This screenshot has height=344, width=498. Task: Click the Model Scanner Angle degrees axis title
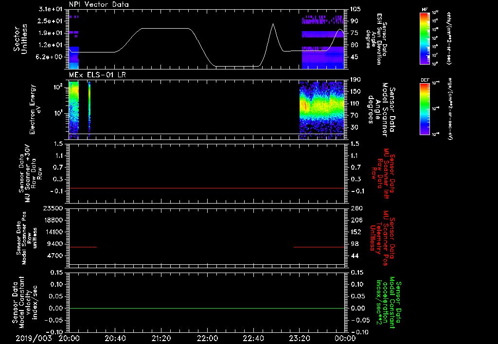(381, 109)
